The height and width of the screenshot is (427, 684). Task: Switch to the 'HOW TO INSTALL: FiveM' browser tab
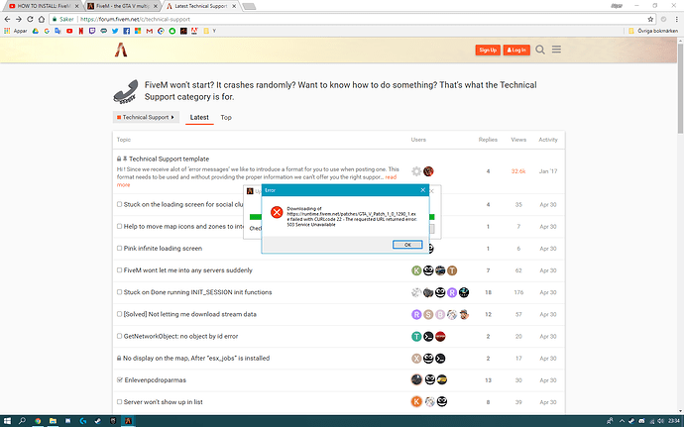tap(44, 6)
